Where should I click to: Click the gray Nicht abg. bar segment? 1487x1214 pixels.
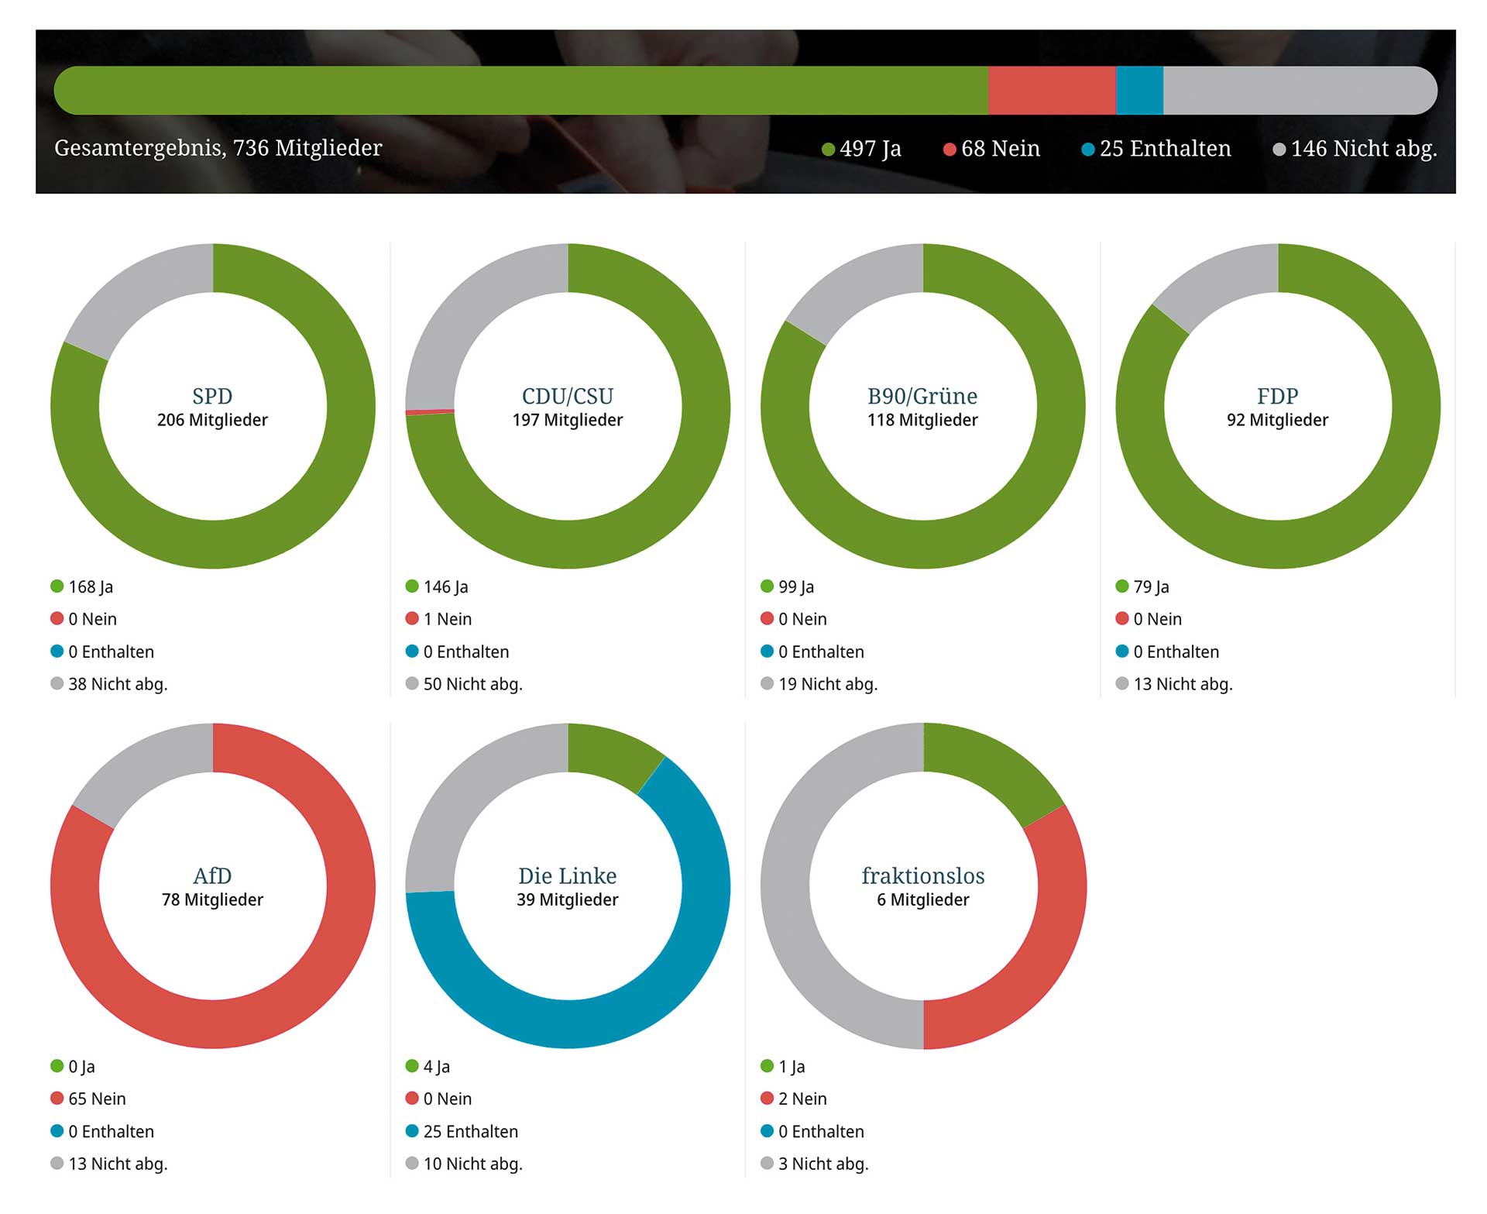[x=1300, y=91]
